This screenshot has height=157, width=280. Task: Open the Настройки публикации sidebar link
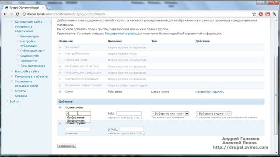29,44
